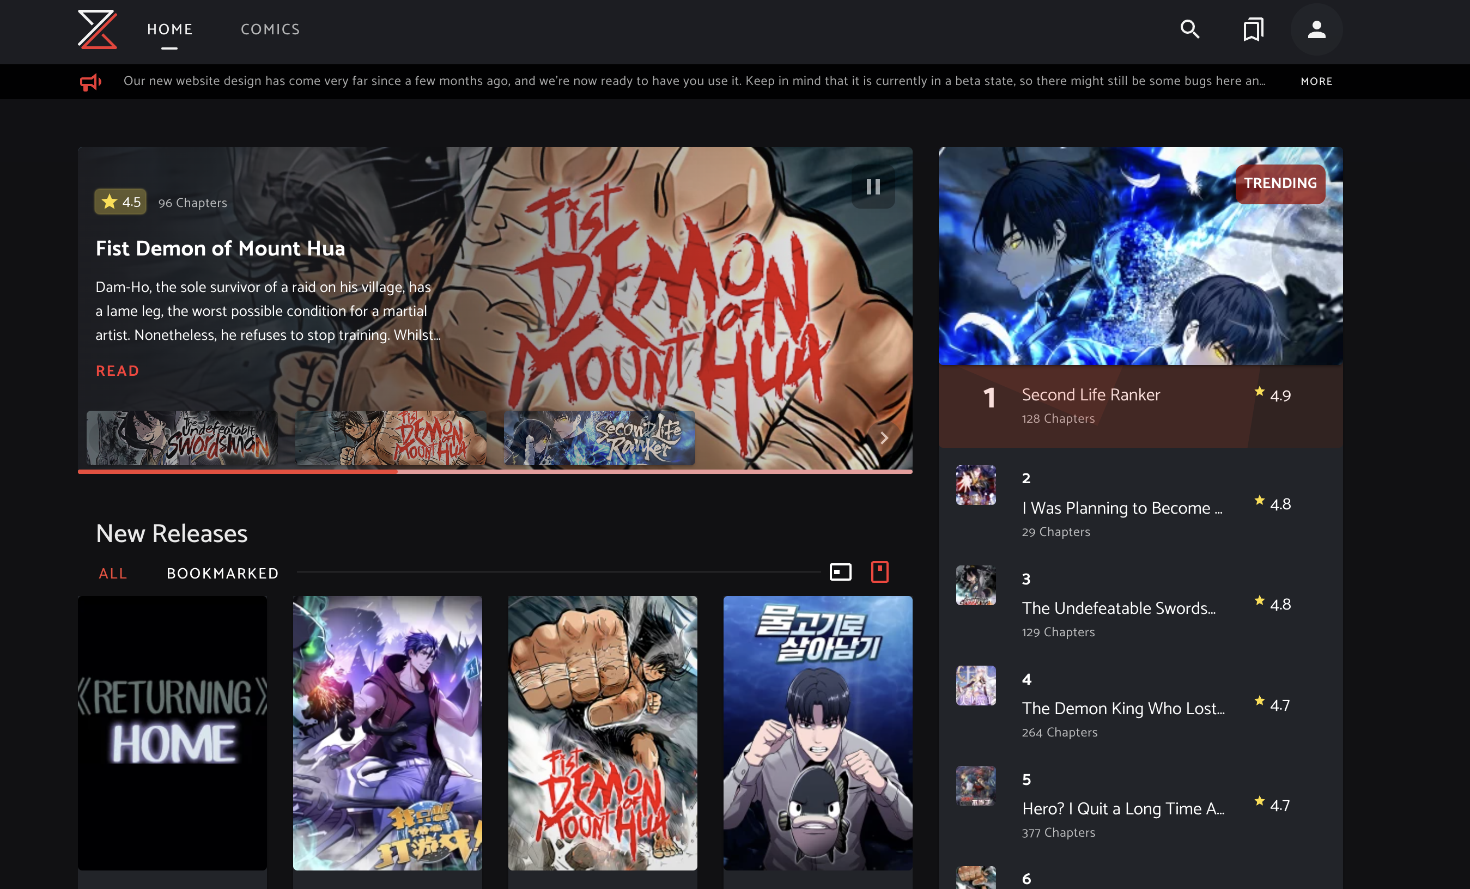Image resolution: width=1470 pixels, height=889 pixels.
Task: Click the site logo to go home
Action: coord(96,31)
